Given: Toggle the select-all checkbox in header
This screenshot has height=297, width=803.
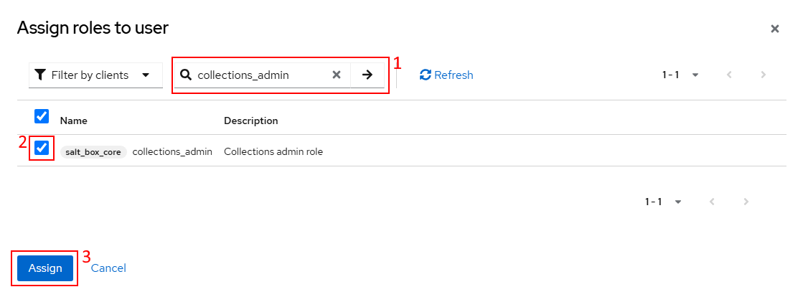Looking at the screenshot, I should (42, 116).
